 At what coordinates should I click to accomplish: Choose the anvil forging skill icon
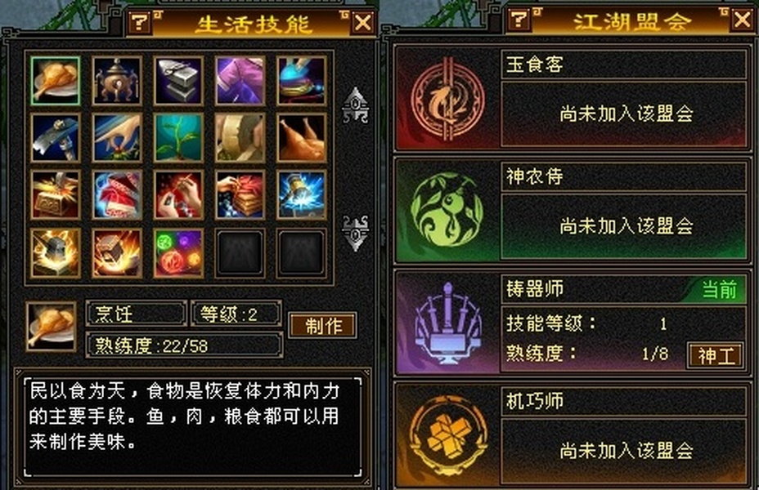coord(178,81)
